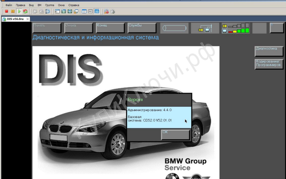Image resolution: width=286 pixels, height=179 pixels.
Task: Open DIS help with question mark button
Action: point(277,28)
